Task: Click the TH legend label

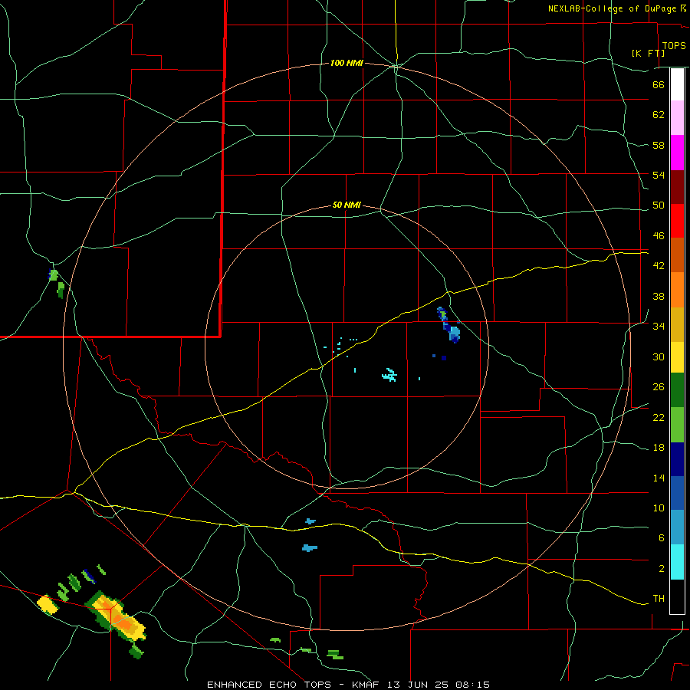Action: [x=659, y=599]
